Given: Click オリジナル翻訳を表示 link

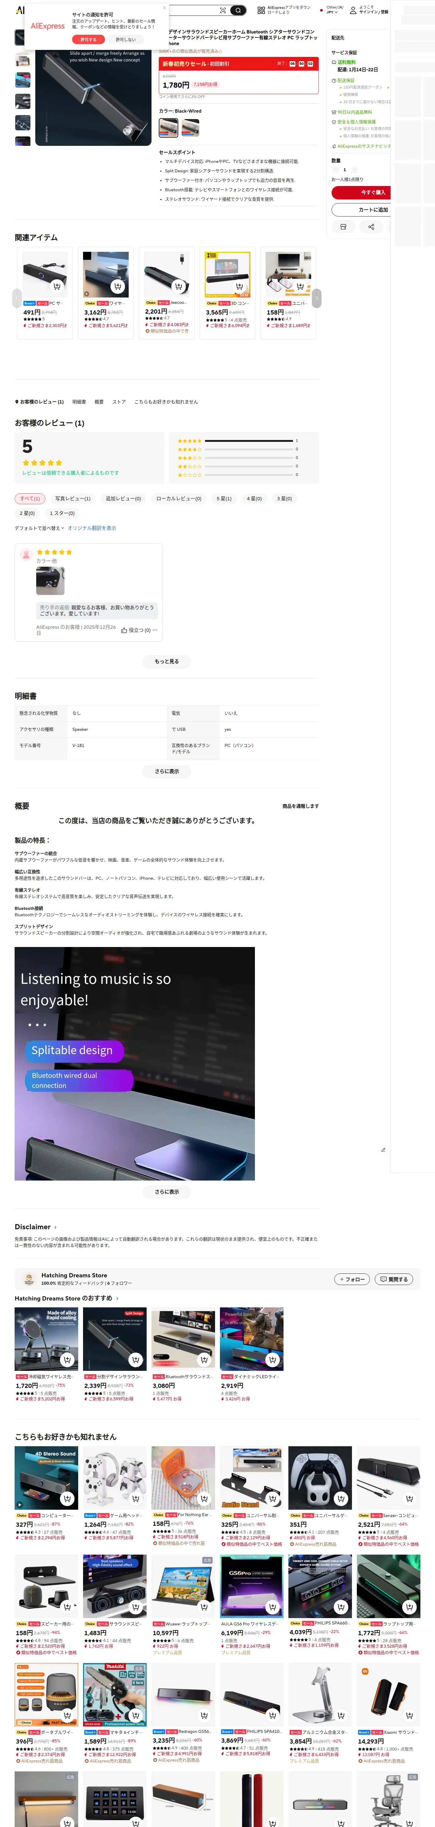Looking at the screenshot, I should [92, 528].
